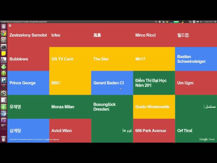Open the Mirco Ricci trend tile
217x163 pixels.
[154, 35]
